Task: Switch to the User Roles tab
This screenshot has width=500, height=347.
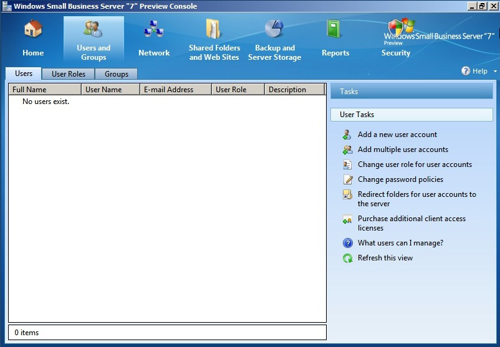Action: coord(69,74)
